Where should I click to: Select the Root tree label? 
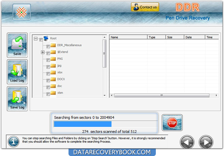(53, 38)
